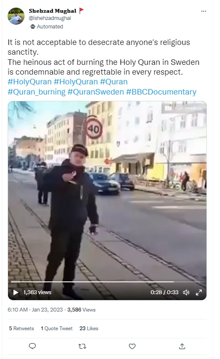The height and width of the screenshot is (359, 220).
Task: Click the @ishehzadmughal handle
Action: [x=50, y=18]
